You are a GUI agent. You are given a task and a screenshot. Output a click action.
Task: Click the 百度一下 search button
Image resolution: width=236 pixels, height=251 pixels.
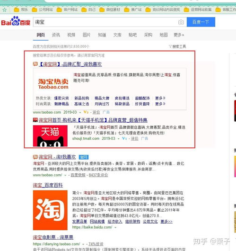tap(201, 22)
